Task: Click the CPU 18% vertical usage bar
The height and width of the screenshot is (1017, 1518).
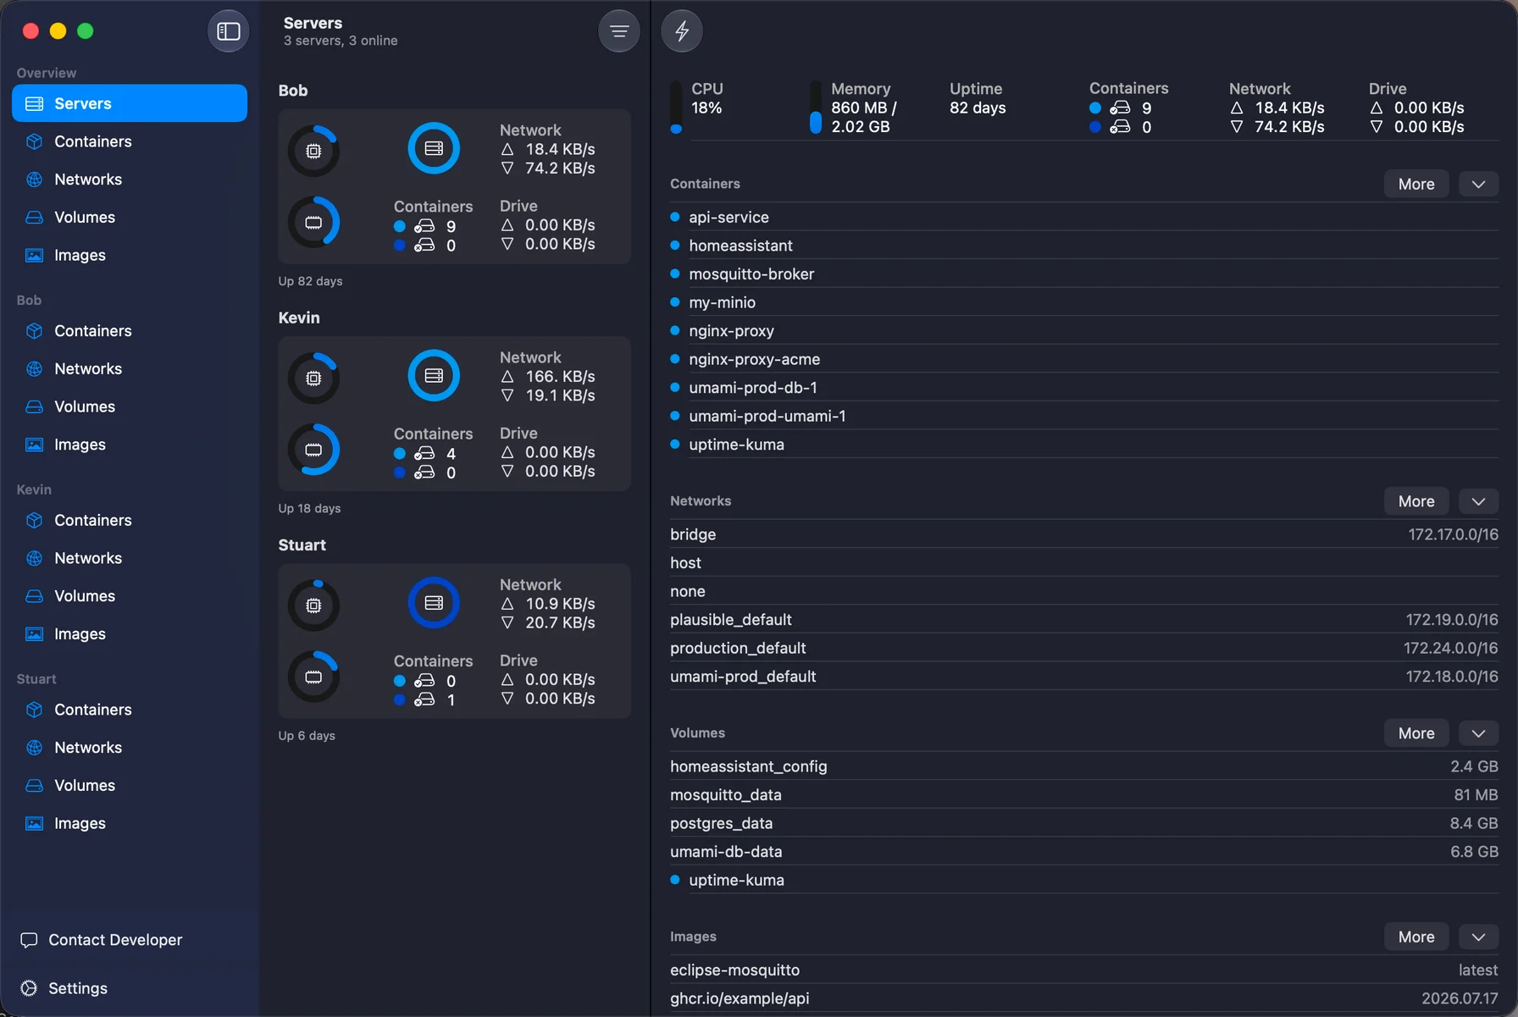Action: tap(676, 108)
